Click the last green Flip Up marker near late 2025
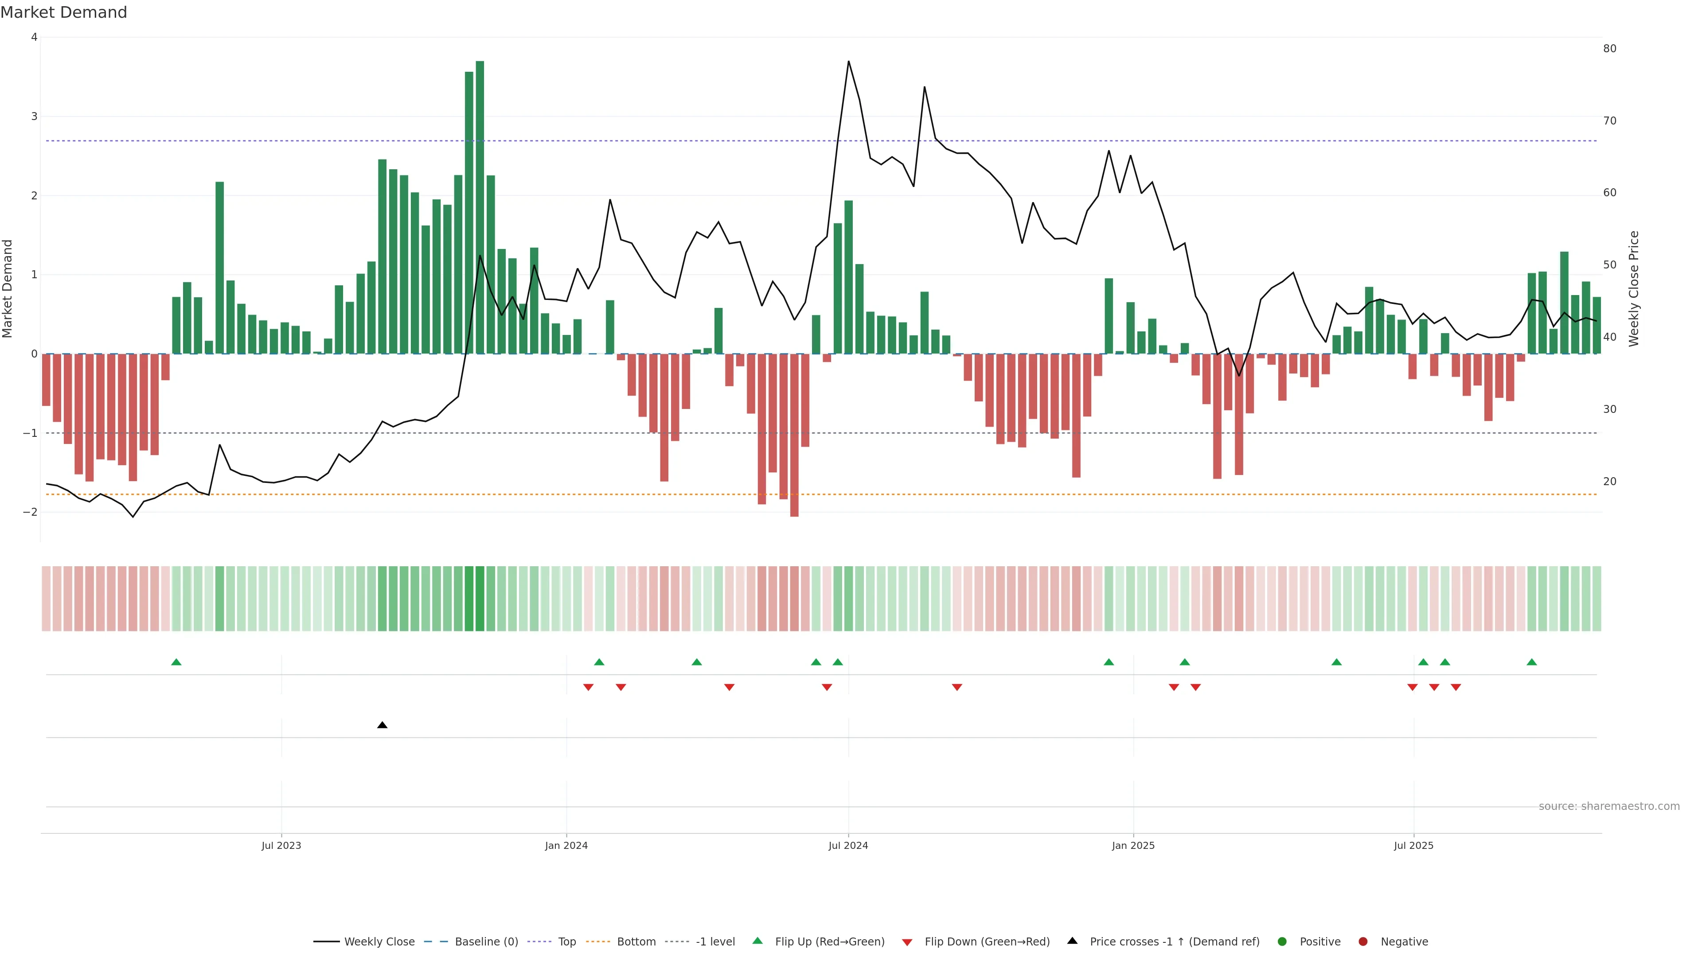Image resolution: width=1702 pixels, height=957 pixels. pyautogui.click(x=1531, y=662)
